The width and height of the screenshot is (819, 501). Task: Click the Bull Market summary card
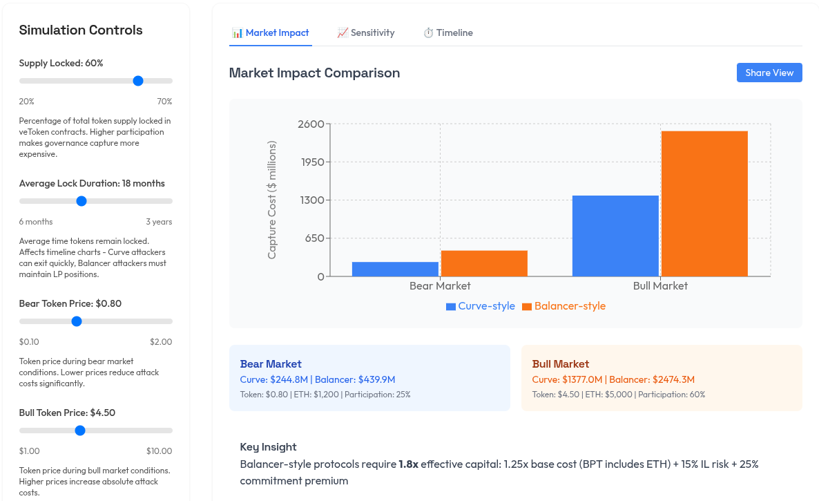pos(663,378)
